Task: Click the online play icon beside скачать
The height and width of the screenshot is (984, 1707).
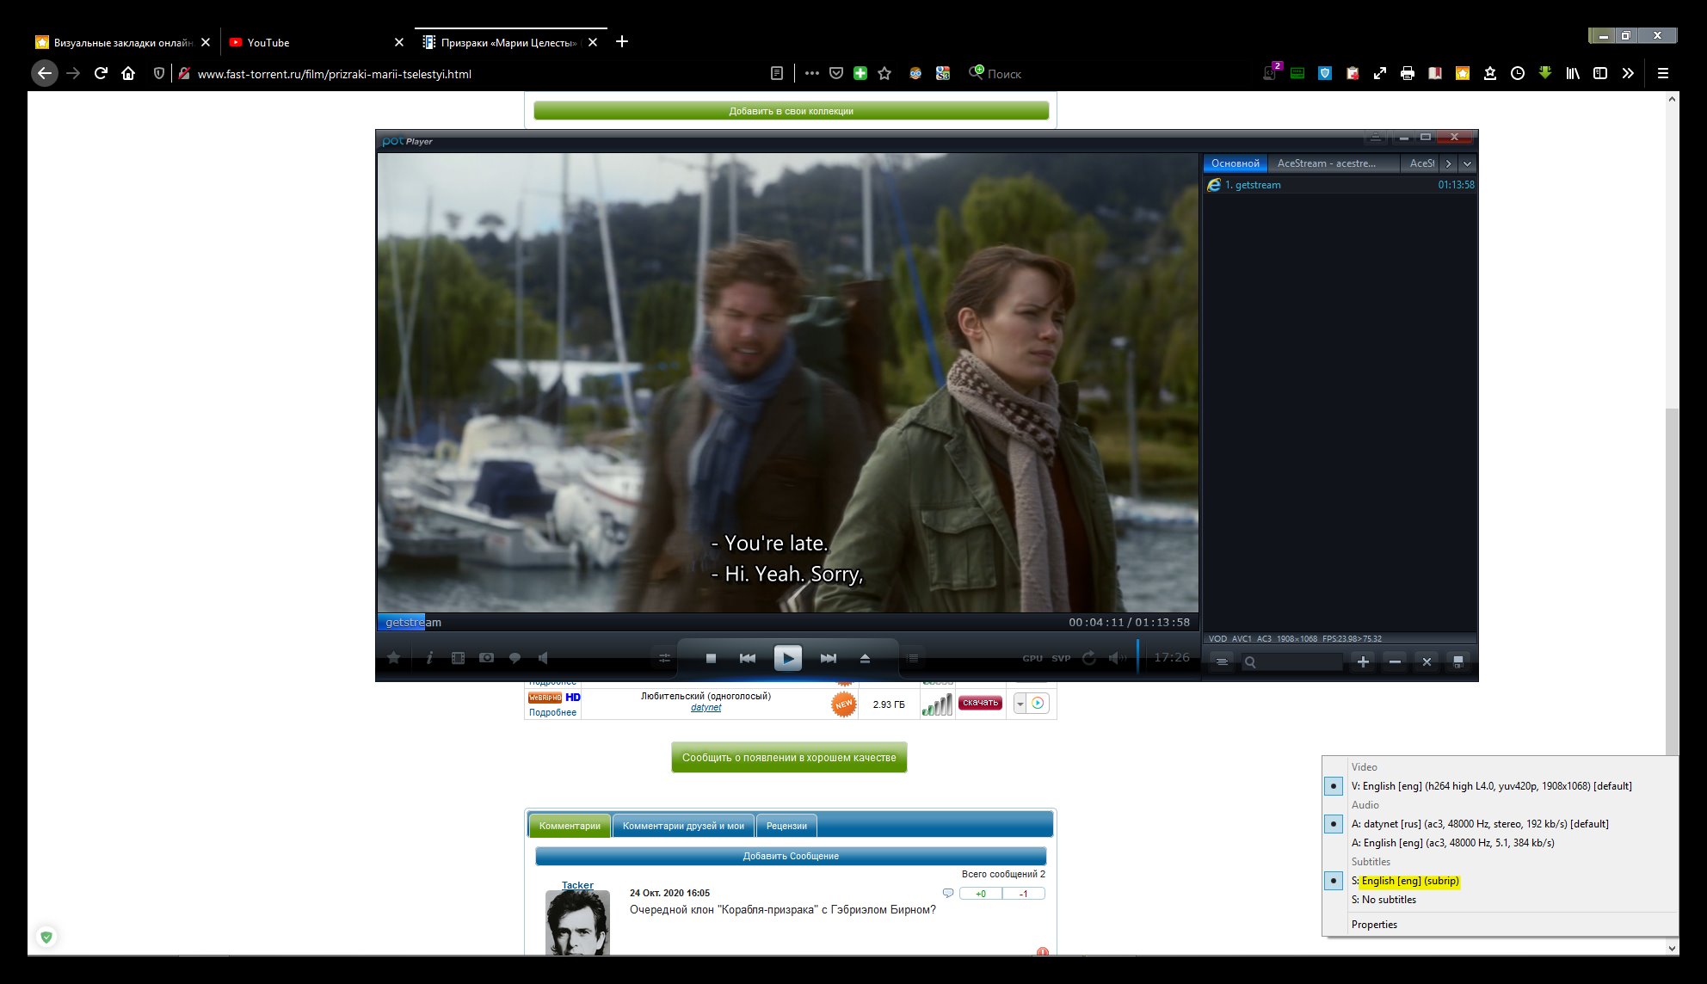Action: coord(1038,704)
